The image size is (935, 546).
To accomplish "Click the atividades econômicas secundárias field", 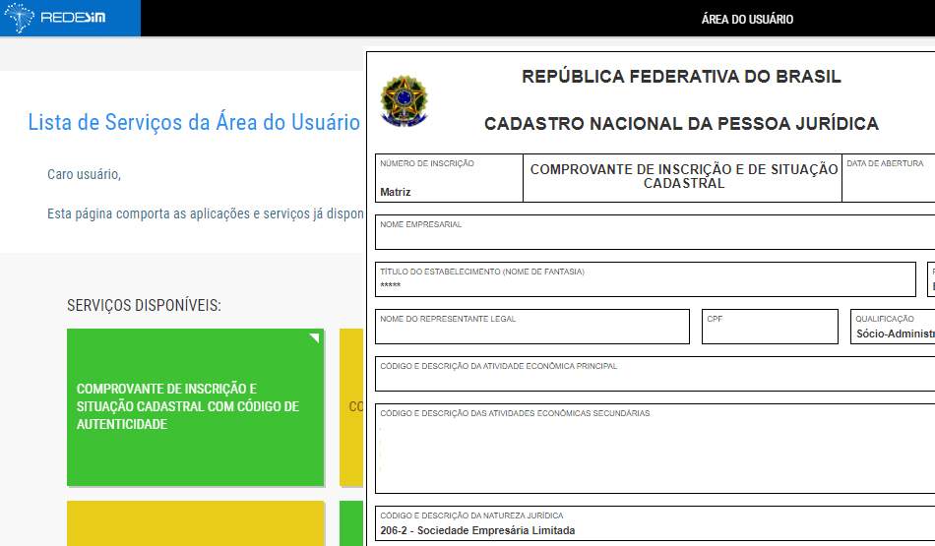I will coord(654,449).
